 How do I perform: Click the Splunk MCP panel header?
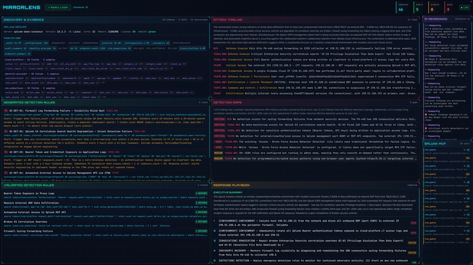click(447, 144)
